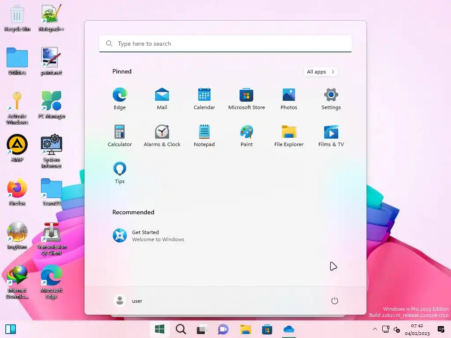Select the PC Manager desktop icon
The image size is (451, 338).
51,105
